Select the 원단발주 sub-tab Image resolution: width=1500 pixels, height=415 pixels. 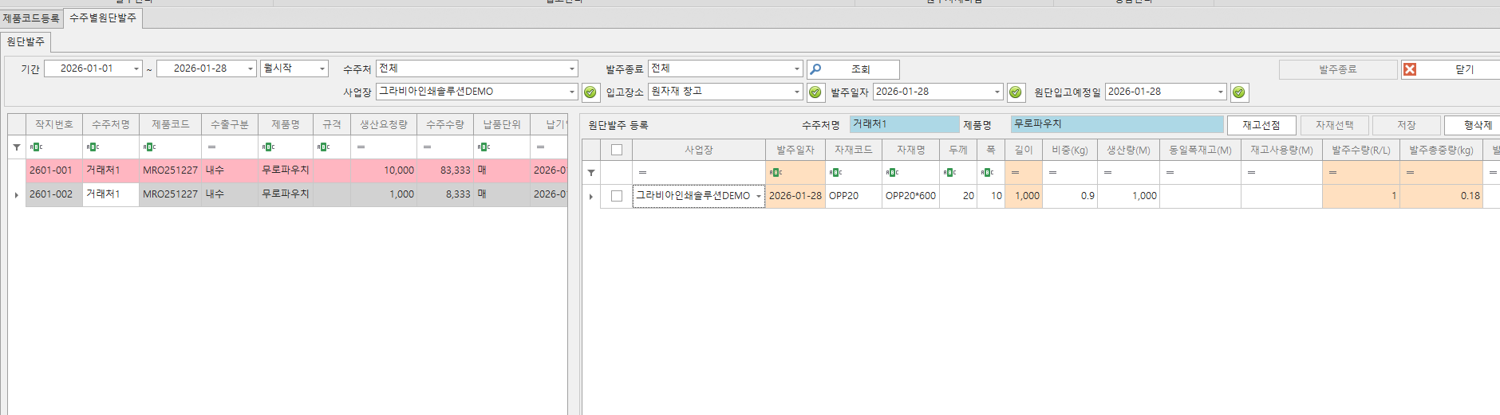tap(26, 41)
